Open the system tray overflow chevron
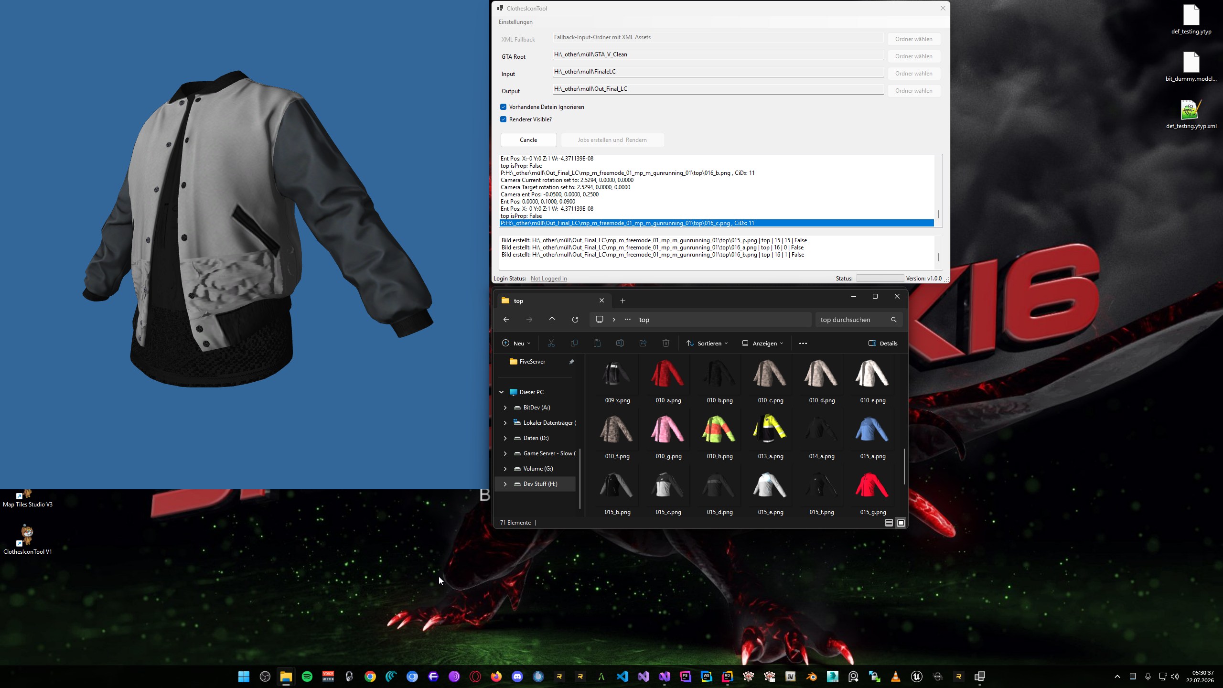This screenshot has height=688, width=1223. pos(1117,677)
